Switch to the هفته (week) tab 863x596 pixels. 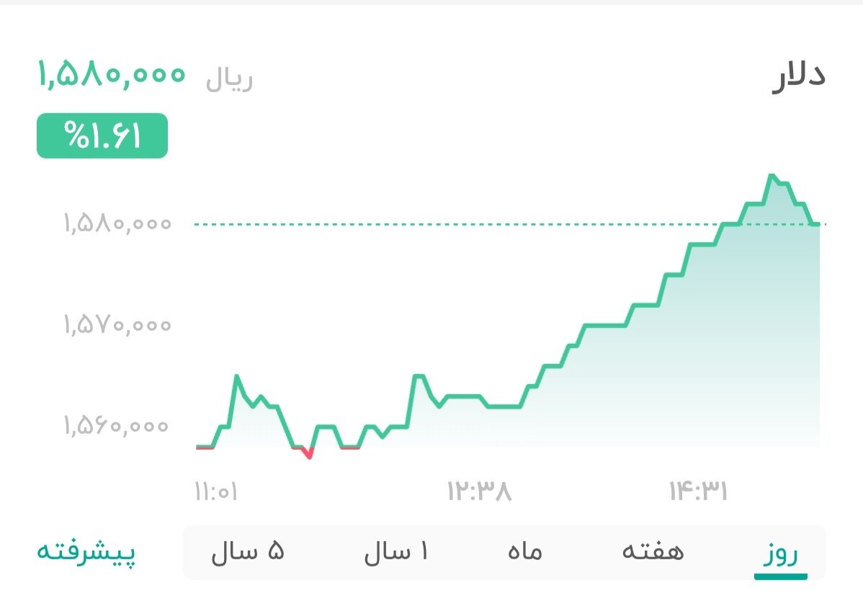654,551
